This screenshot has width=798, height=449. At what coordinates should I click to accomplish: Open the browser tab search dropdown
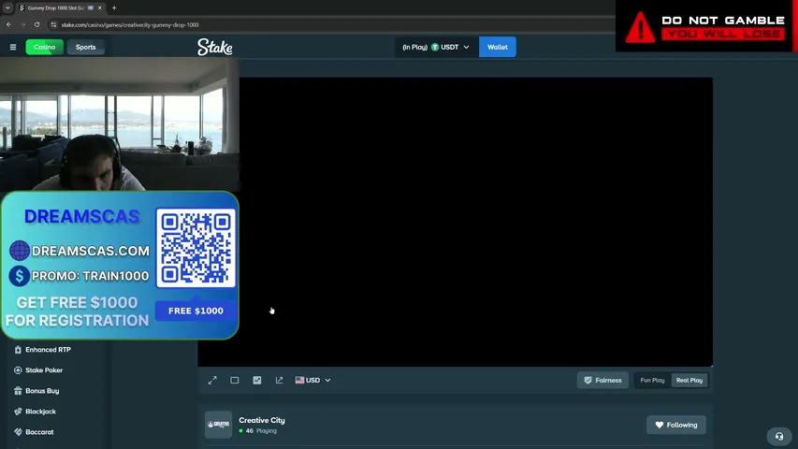pyautogui.click(x=7, y=7)
